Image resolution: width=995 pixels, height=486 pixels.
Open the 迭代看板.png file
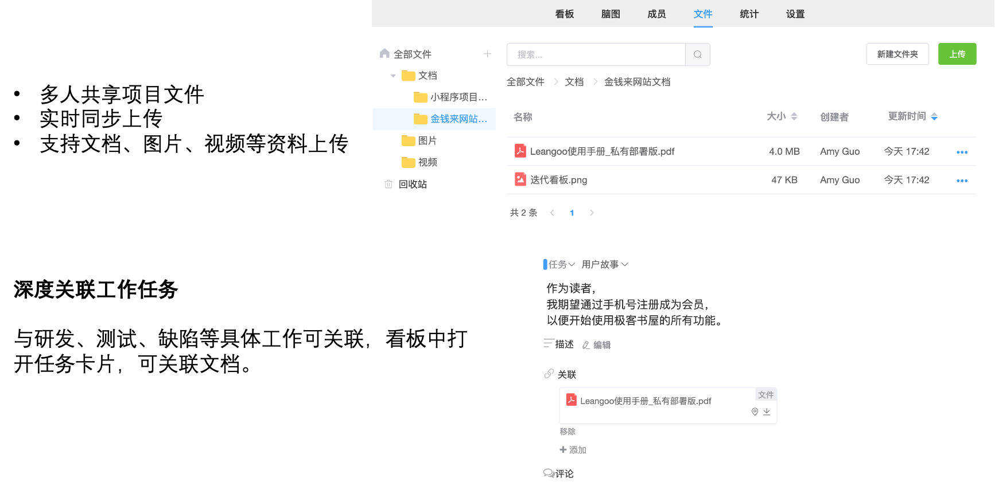558,180
